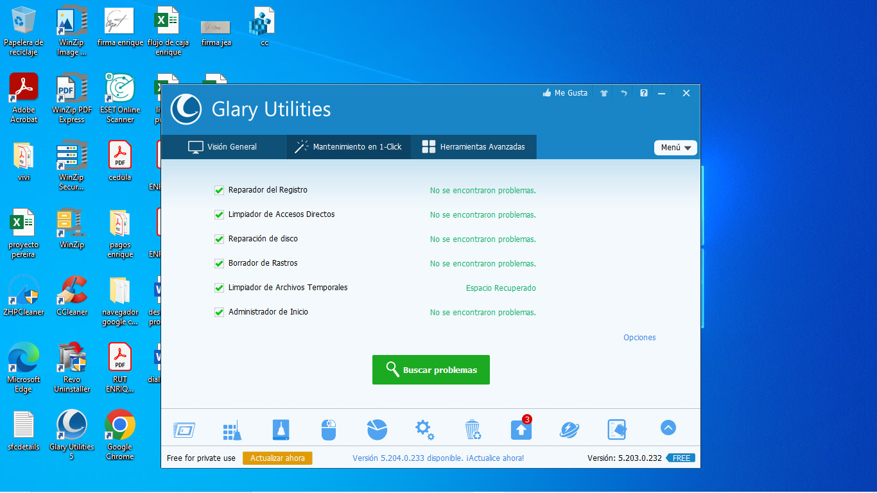The width and height of the screenshot is (877, 493).
Task: Click the green Buscar problemas button
Action: (431, 370)
